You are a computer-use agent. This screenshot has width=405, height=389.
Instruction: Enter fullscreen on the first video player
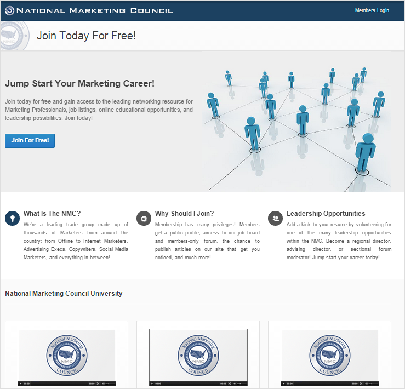click(98, 384)
